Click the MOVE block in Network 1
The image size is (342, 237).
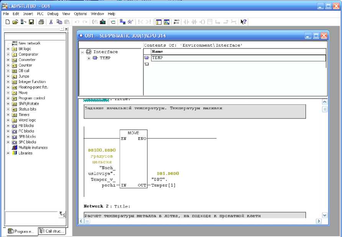click(x=133, y=159)
